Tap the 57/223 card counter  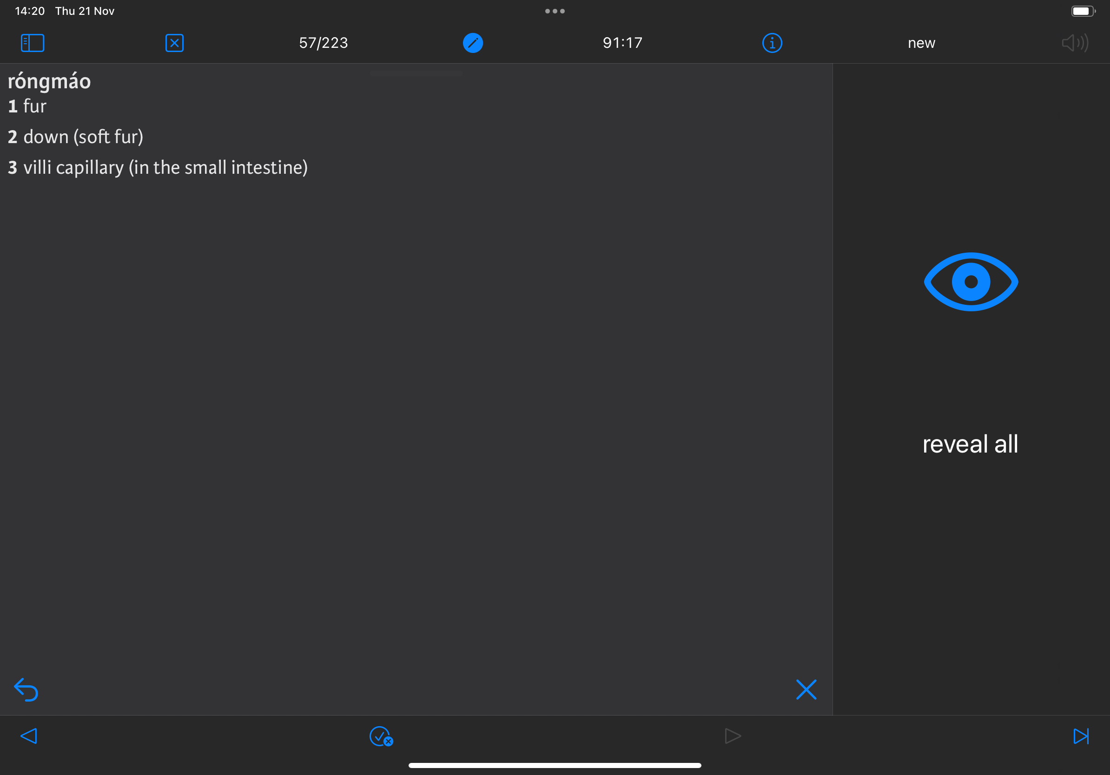point(324,43)
